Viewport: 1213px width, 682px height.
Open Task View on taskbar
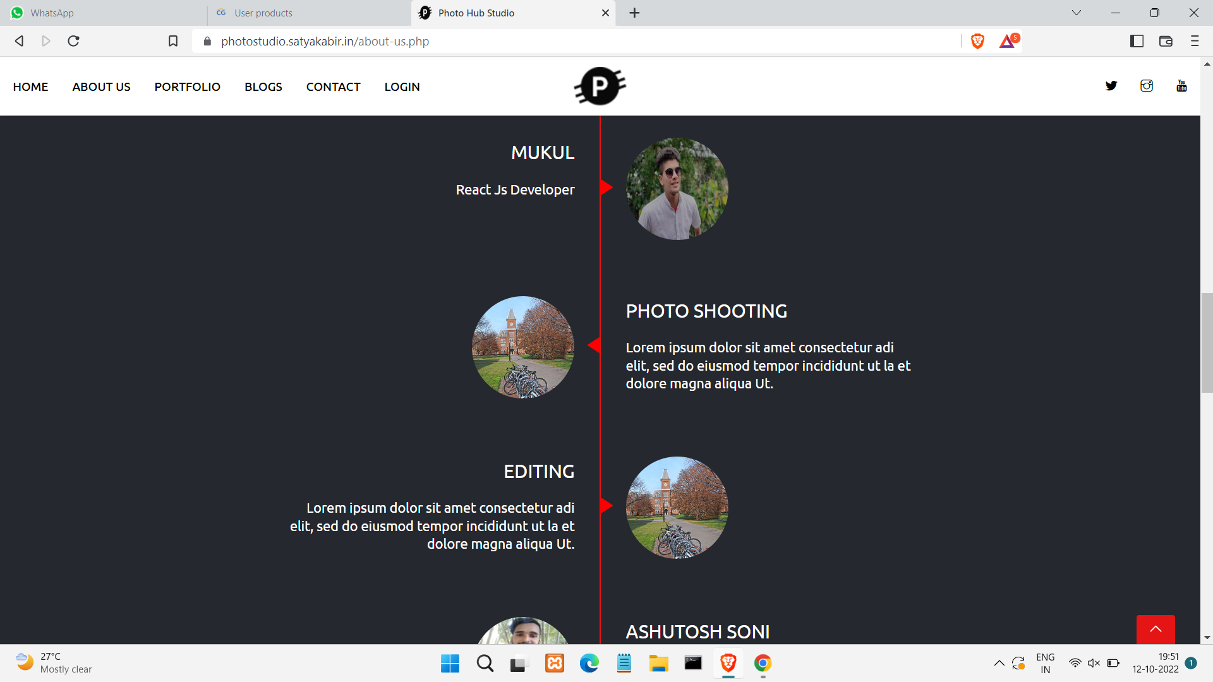coord(519,664)
